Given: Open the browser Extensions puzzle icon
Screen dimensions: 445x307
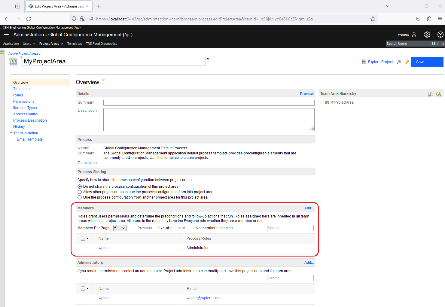Looking at the screenshot, I should coord(429,19).
